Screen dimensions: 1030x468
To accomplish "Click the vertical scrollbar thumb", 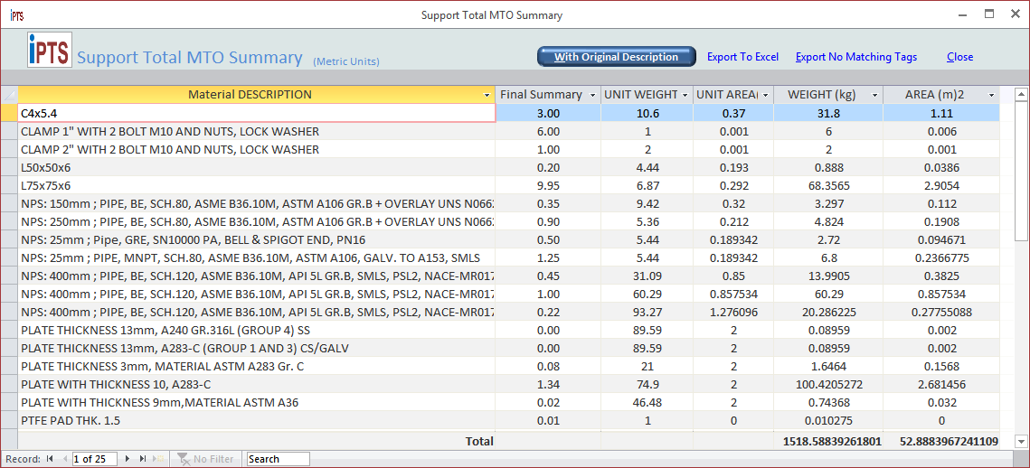I will (x=1022, y=172).
